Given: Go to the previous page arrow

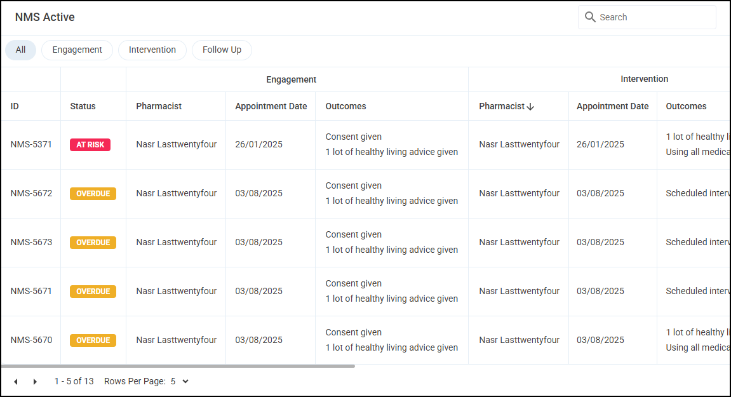Looking at the screenshot, I should coord(16,382).
